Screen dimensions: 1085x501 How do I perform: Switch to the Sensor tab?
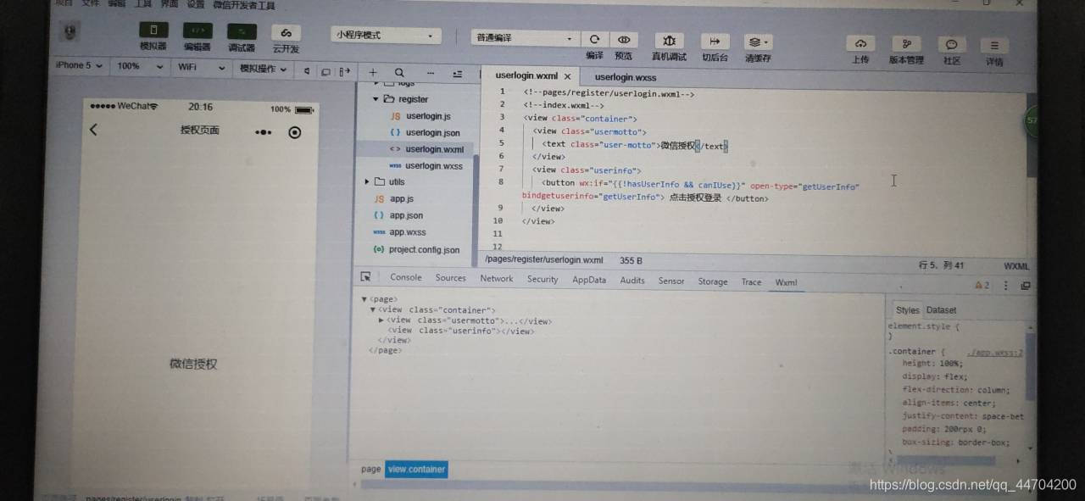click(x=671, y=281)
